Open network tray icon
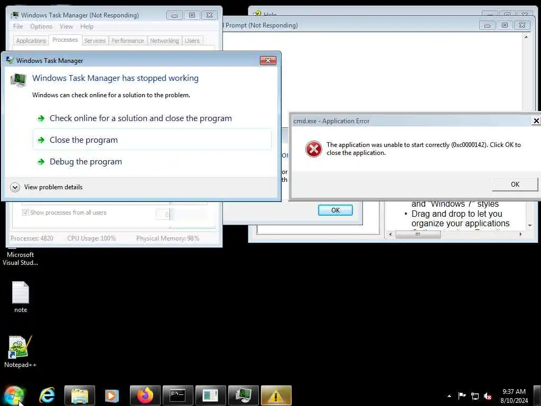 [475, 396]
